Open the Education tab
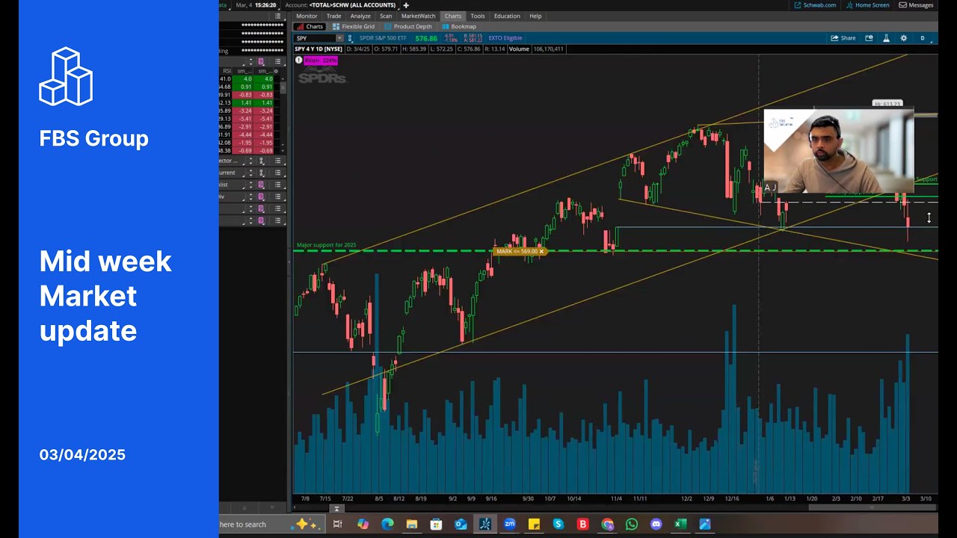Image resolution: width=957 pixels, height=538 pixels. [507, 16]
